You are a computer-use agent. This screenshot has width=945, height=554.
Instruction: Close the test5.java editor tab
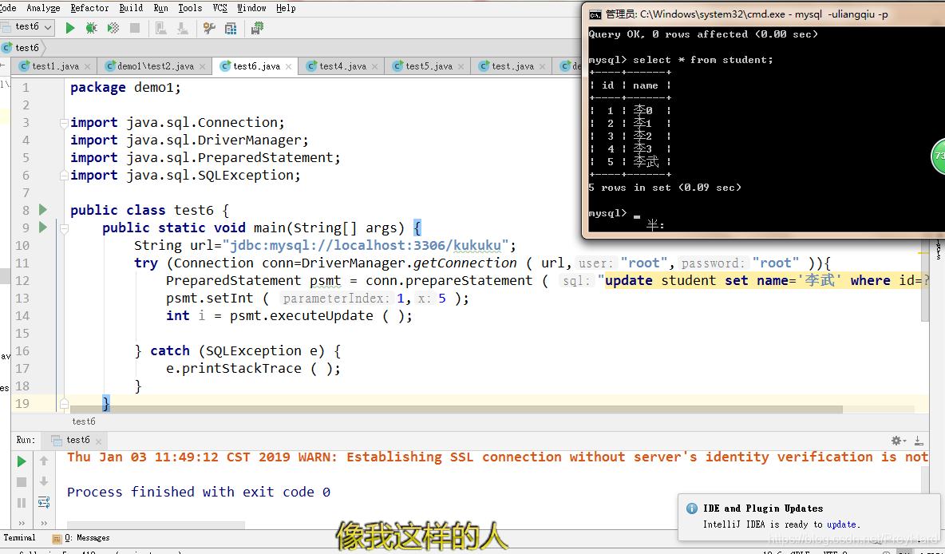(461, 67)
